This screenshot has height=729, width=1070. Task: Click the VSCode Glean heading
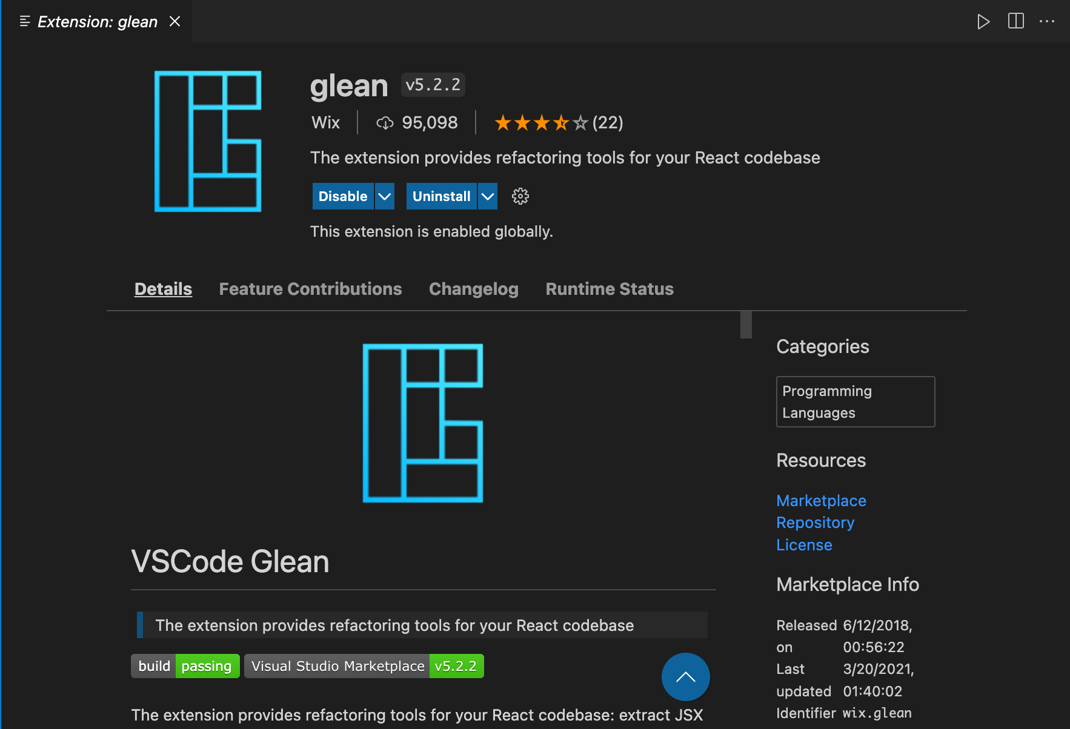230,561
